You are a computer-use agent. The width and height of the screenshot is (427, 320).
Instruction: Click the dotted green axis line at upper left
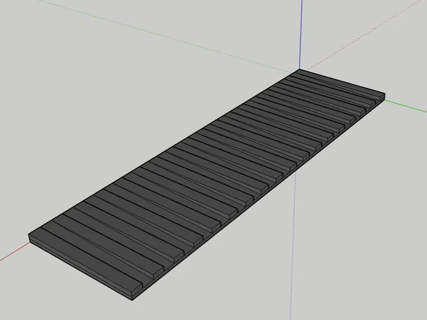[163, 35]
